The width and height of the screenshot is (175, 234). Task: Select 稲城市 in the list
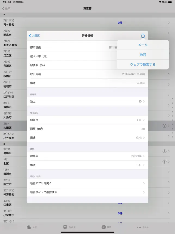click(x=7, y=86)
